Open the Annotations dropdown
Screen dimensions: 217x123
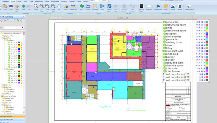[189, 8]
